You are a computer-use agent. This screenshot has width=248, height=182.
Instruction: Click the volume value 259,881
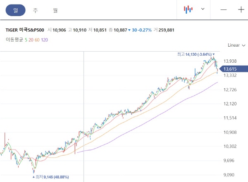pos(166,30)
